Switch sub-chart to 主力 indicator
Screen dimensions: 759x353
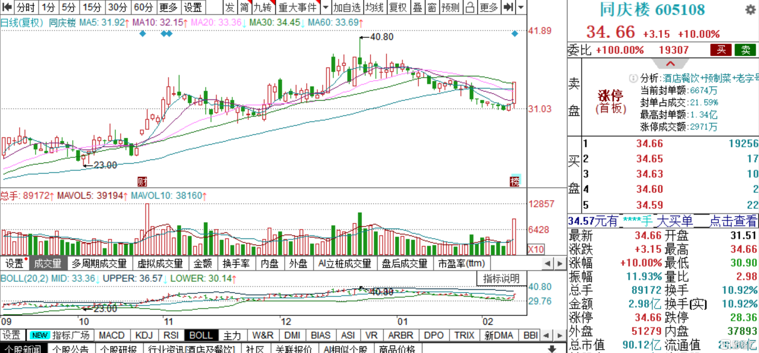pos(232,335)
